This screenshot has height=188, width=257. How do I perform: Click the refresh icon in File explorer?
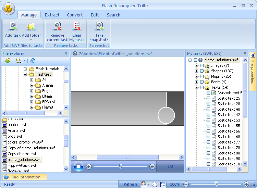pos(33,61)
